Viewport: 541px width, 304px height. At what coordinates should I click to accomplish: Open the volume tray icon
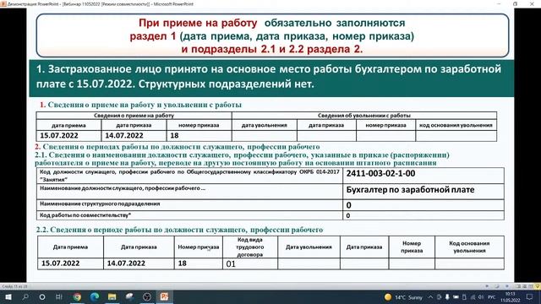tap(481, 297)
